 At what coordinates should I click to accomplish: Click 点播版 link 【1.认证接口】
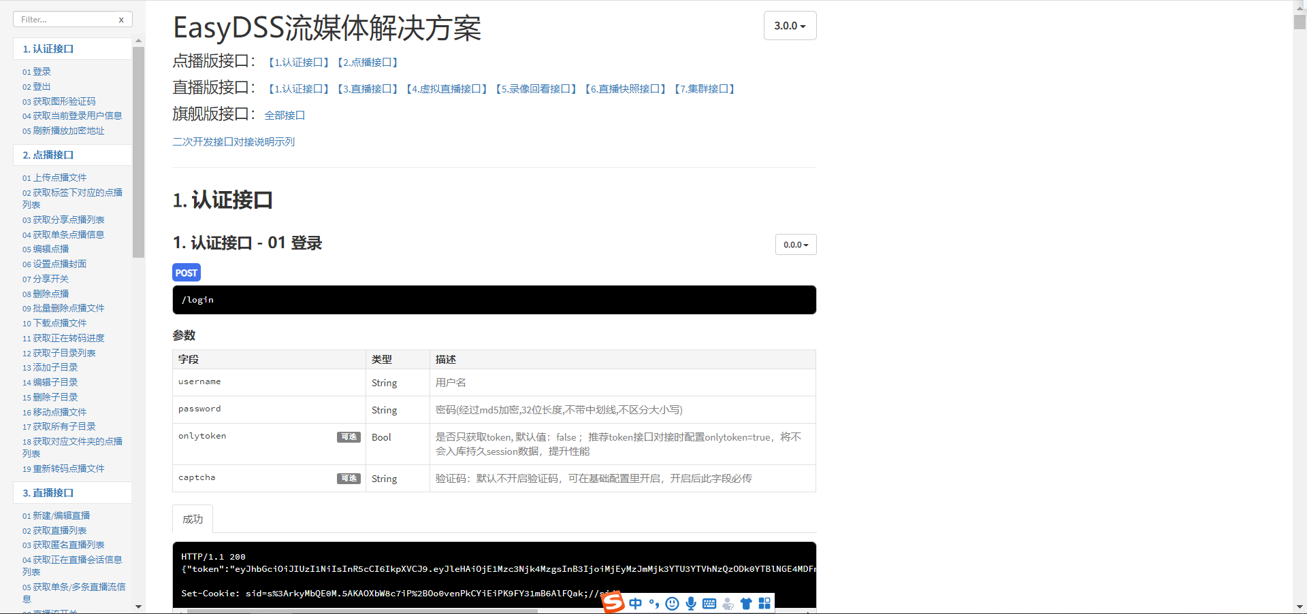point(299,63)
